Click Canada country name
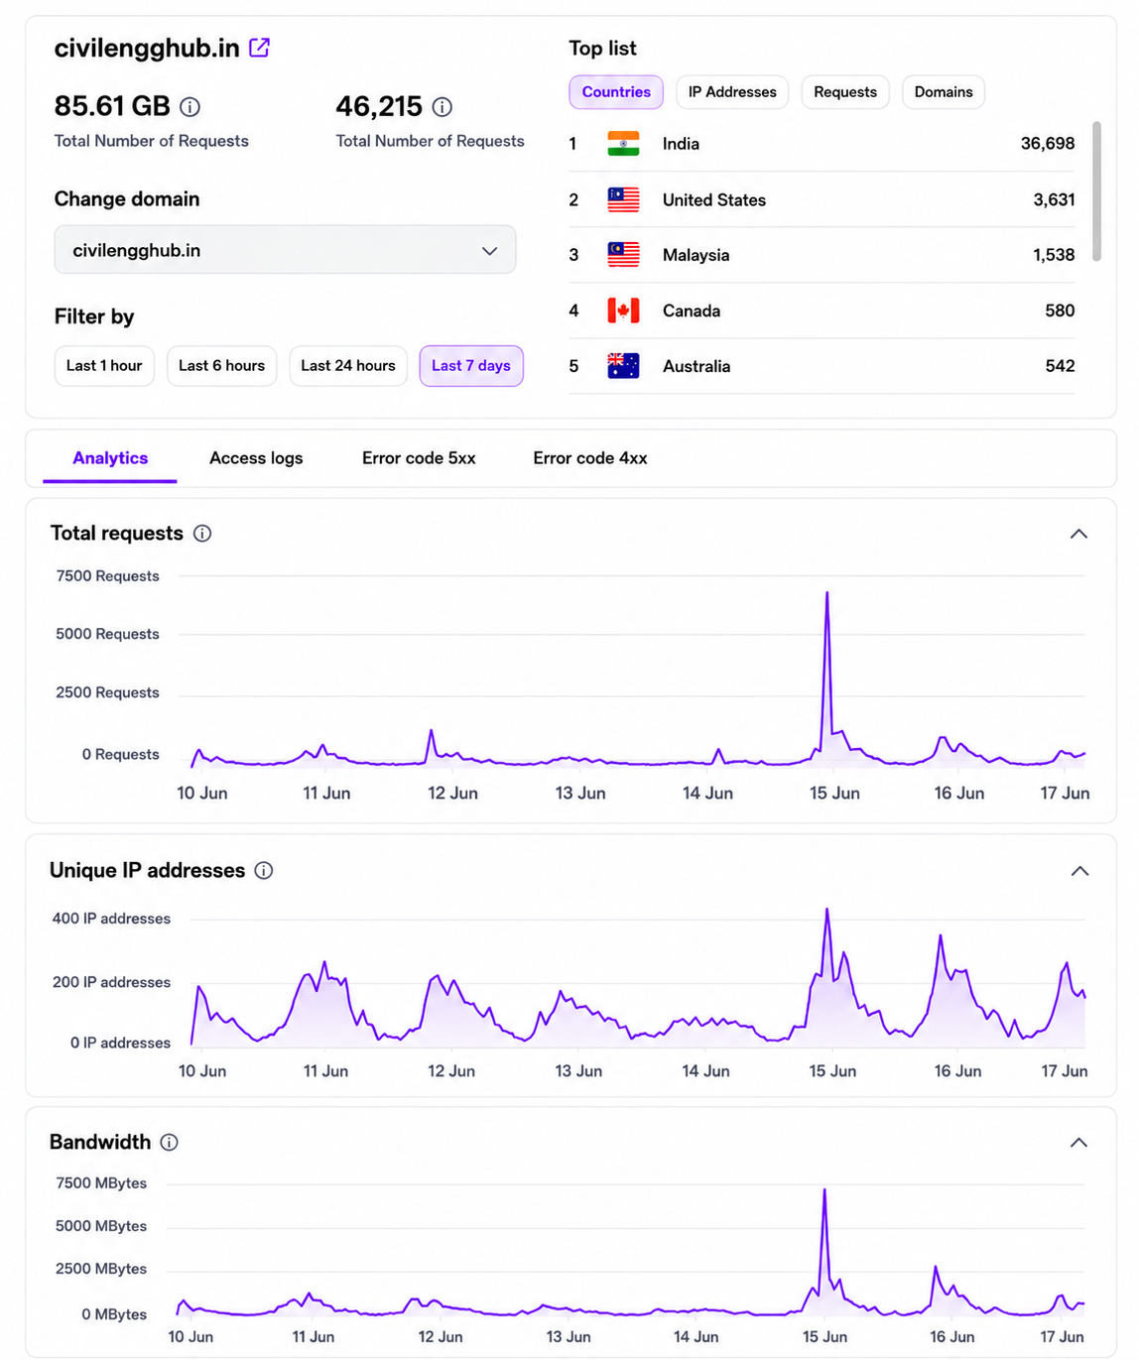 tap(692, 310)
